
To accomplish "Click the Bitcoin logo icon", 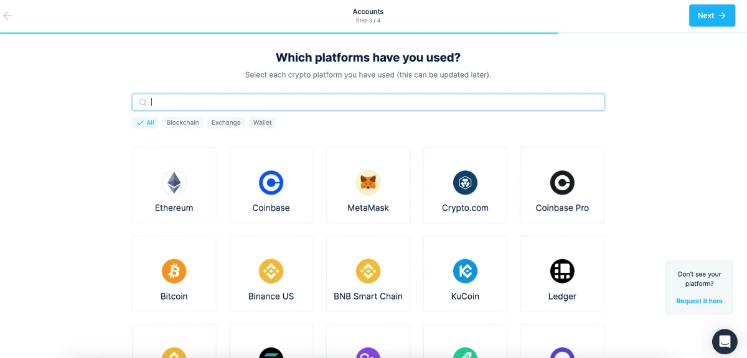I will click(174, 271).
